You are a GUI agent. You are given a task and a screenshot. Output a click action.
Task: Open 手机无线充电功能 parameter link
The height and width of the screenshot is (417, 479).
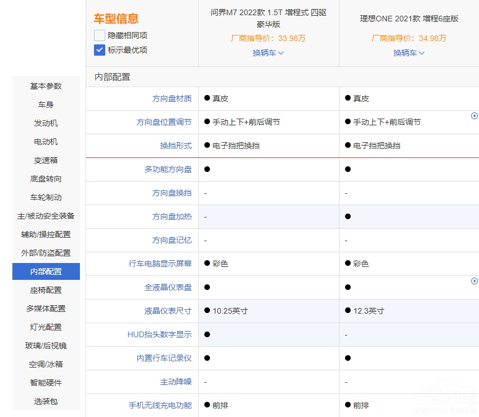[160, 405]
